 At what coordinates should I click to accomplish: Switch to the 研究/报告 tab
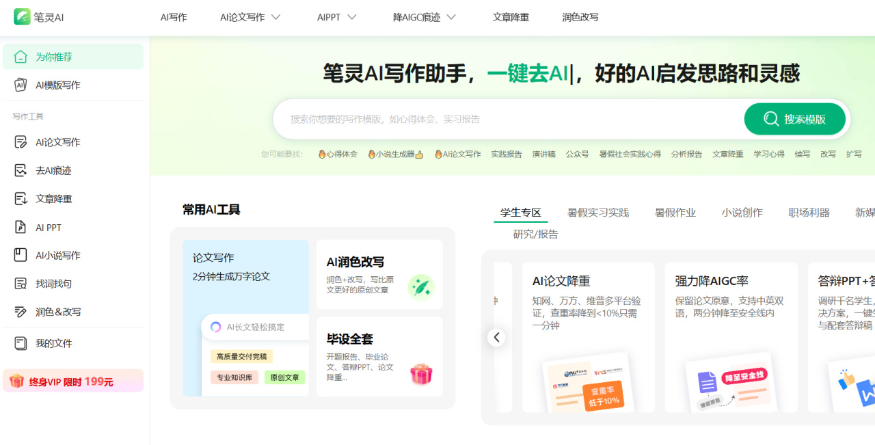coord(536,234)
